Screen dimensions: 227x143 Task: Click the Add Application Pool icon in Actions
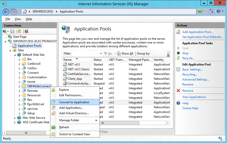(178, 32)
